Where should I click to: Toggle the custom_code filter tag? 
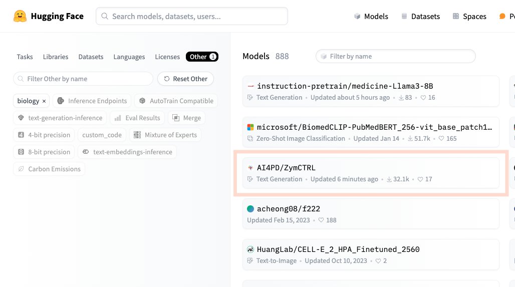pyautogui.click(x=102, y=135)
